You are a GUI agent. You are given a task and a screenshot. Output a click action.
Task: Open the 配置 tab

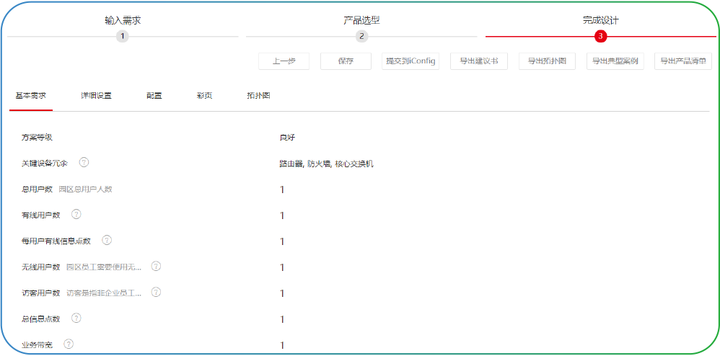(x=154, y=97)
